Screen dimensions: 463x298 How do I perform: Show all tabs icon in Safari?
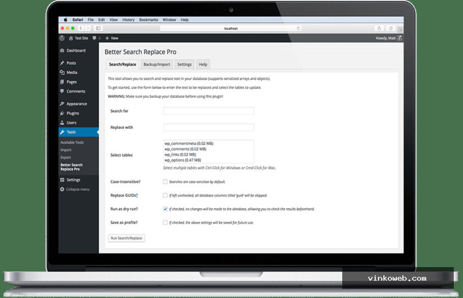[390, 28]
